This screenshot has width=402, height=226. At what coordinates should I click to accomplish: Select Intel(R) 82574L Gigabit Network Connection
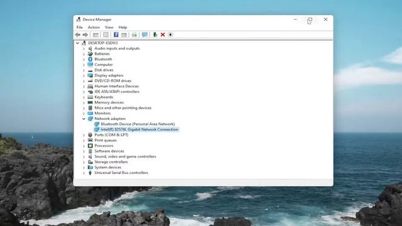pos(139,129)
